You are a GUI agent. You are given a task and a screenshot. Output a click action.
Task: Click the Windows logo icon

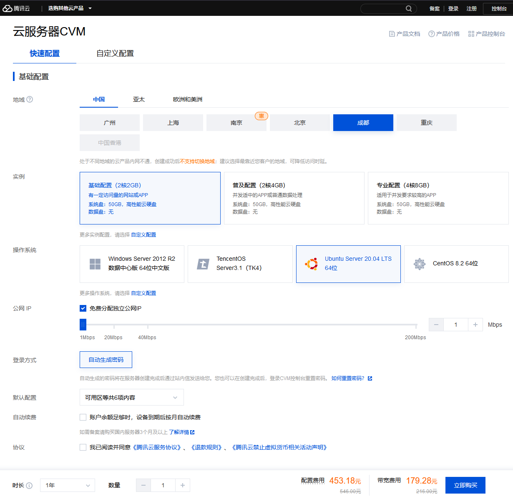[x=95, y=264]
